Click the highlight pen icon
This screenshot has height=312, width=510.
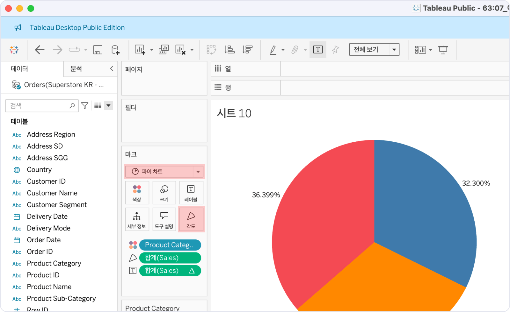point(273,50)
